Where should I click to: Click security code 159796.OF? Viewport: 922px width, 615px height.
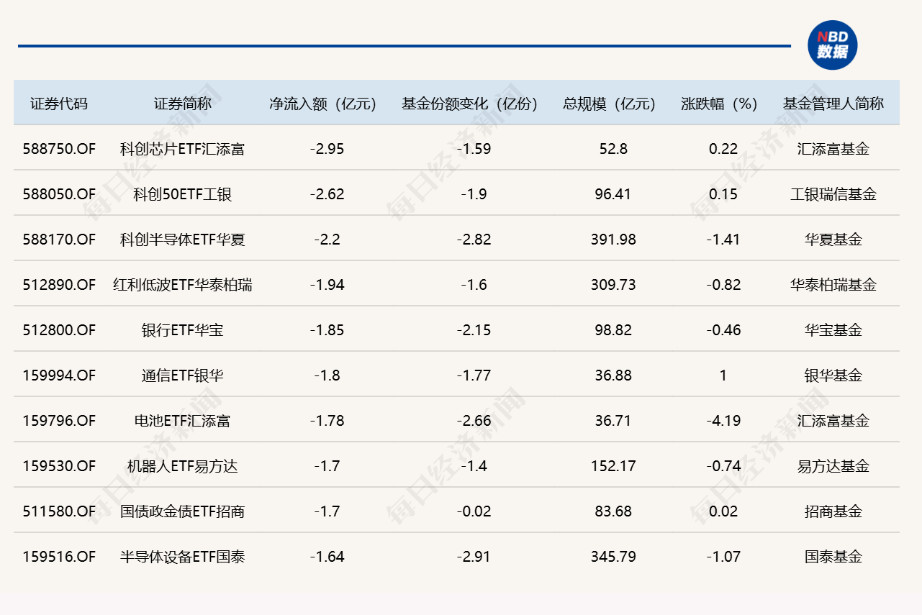point(59,421)
